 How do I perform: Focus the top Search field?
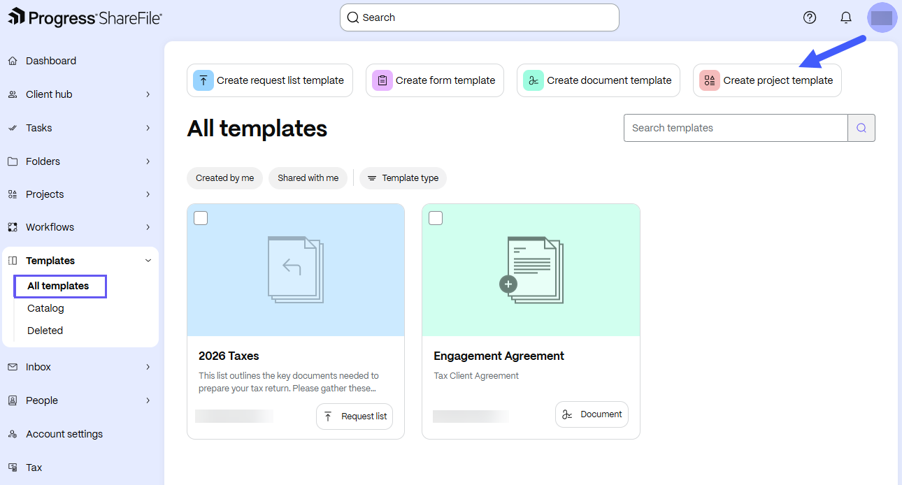[480, 17]
